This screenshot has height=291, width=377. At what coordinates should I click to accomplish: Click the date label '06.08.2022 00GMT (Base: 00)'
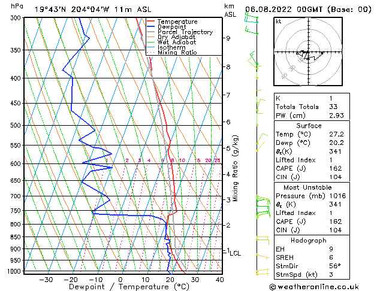click(x=308, y=10)
